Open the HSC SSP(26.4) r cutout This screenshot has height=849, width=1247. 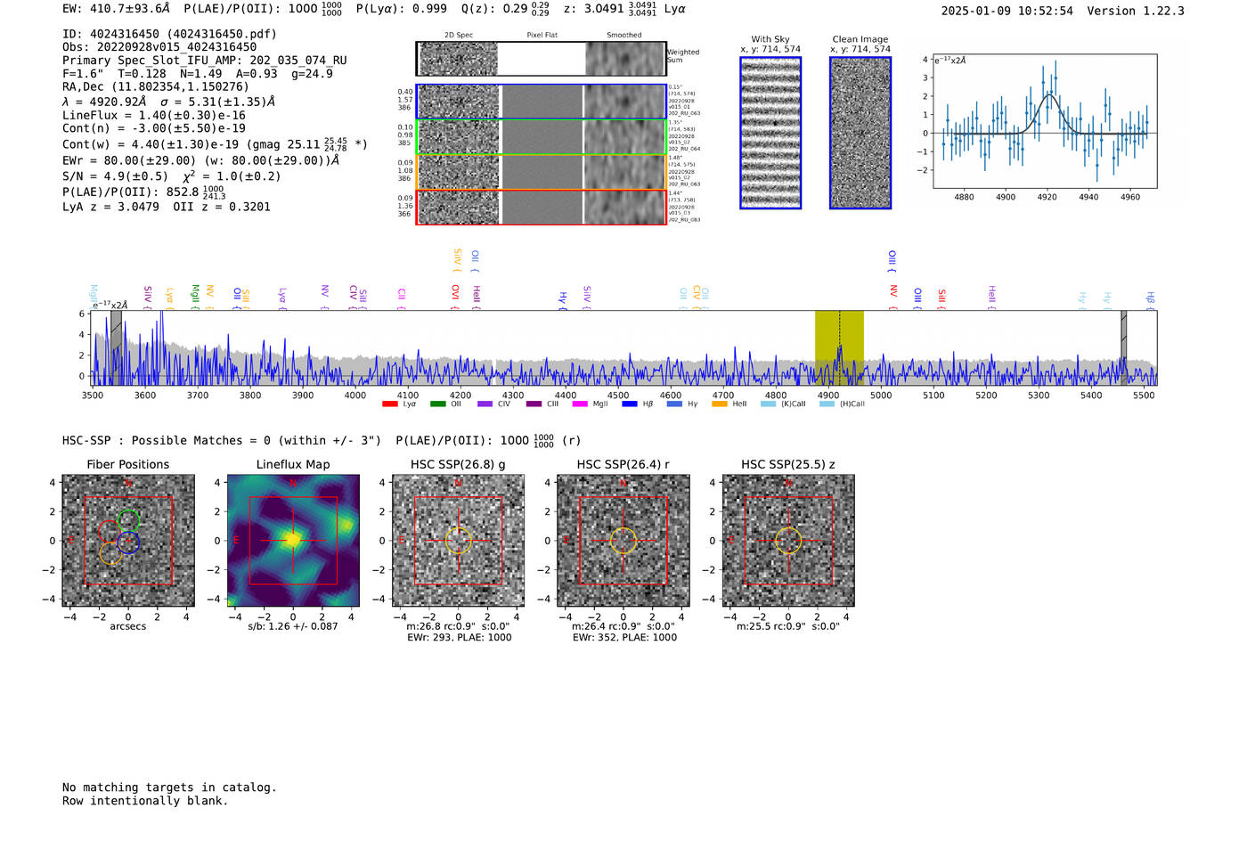[x=623, y=541]
